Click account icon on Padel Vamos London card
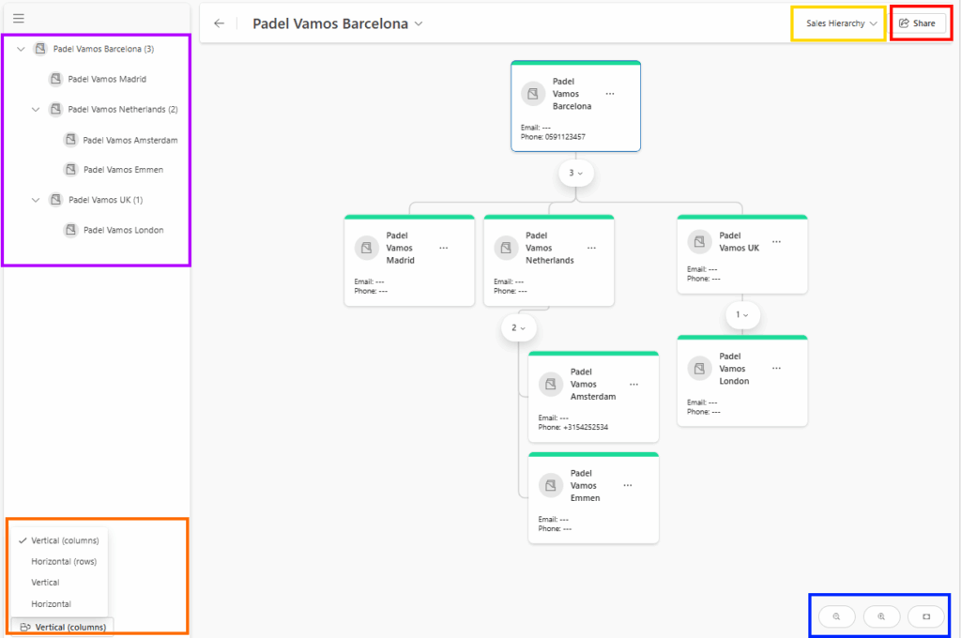 pyautogui.click(x=699, y=369)
